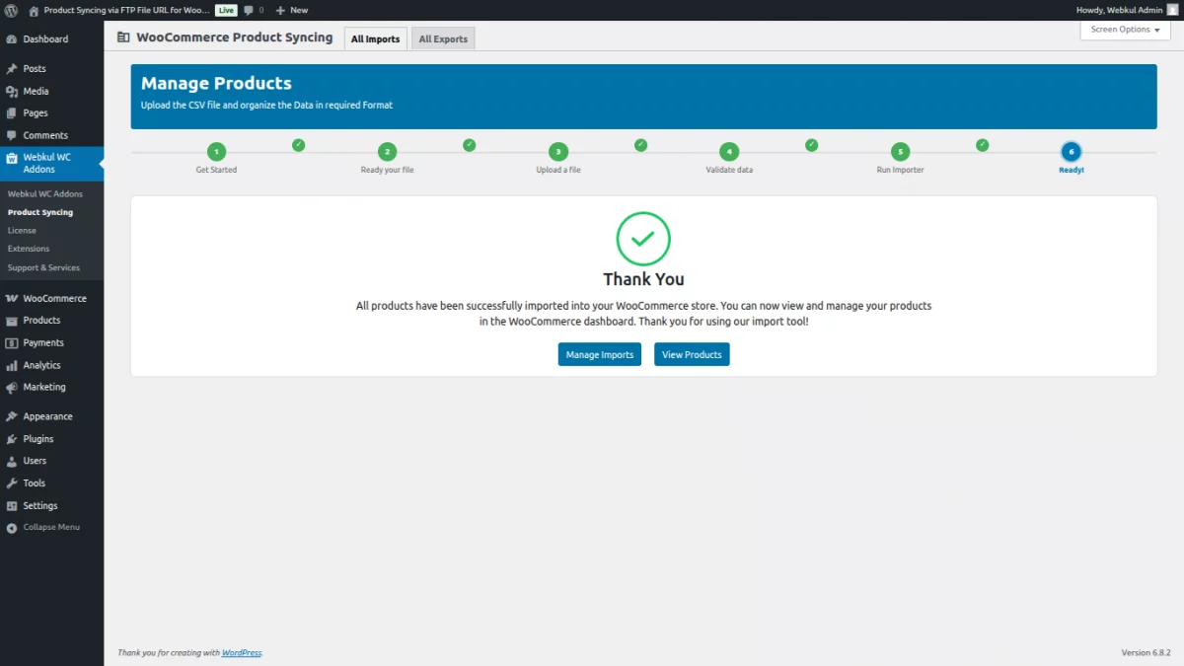
Task: Click the Analytics chart icon
Action: click(x=14, y=364)
